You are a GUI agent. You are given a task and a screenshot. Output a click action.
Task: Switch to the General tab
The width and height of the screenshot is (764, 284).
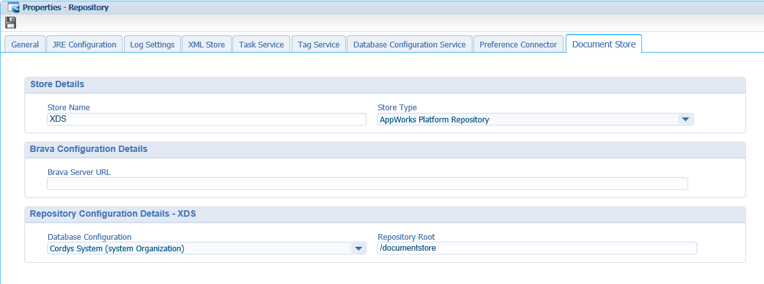[x=25, y=45]
